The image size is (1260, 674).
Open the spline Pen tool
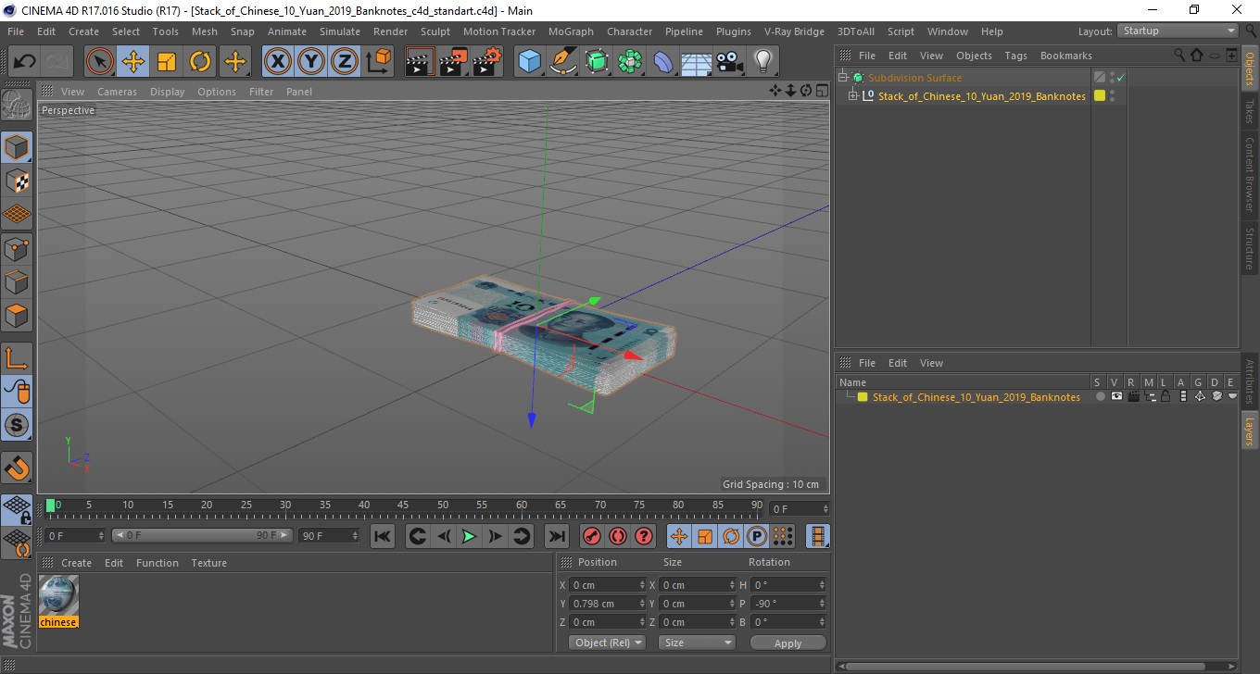pos(562,62)
